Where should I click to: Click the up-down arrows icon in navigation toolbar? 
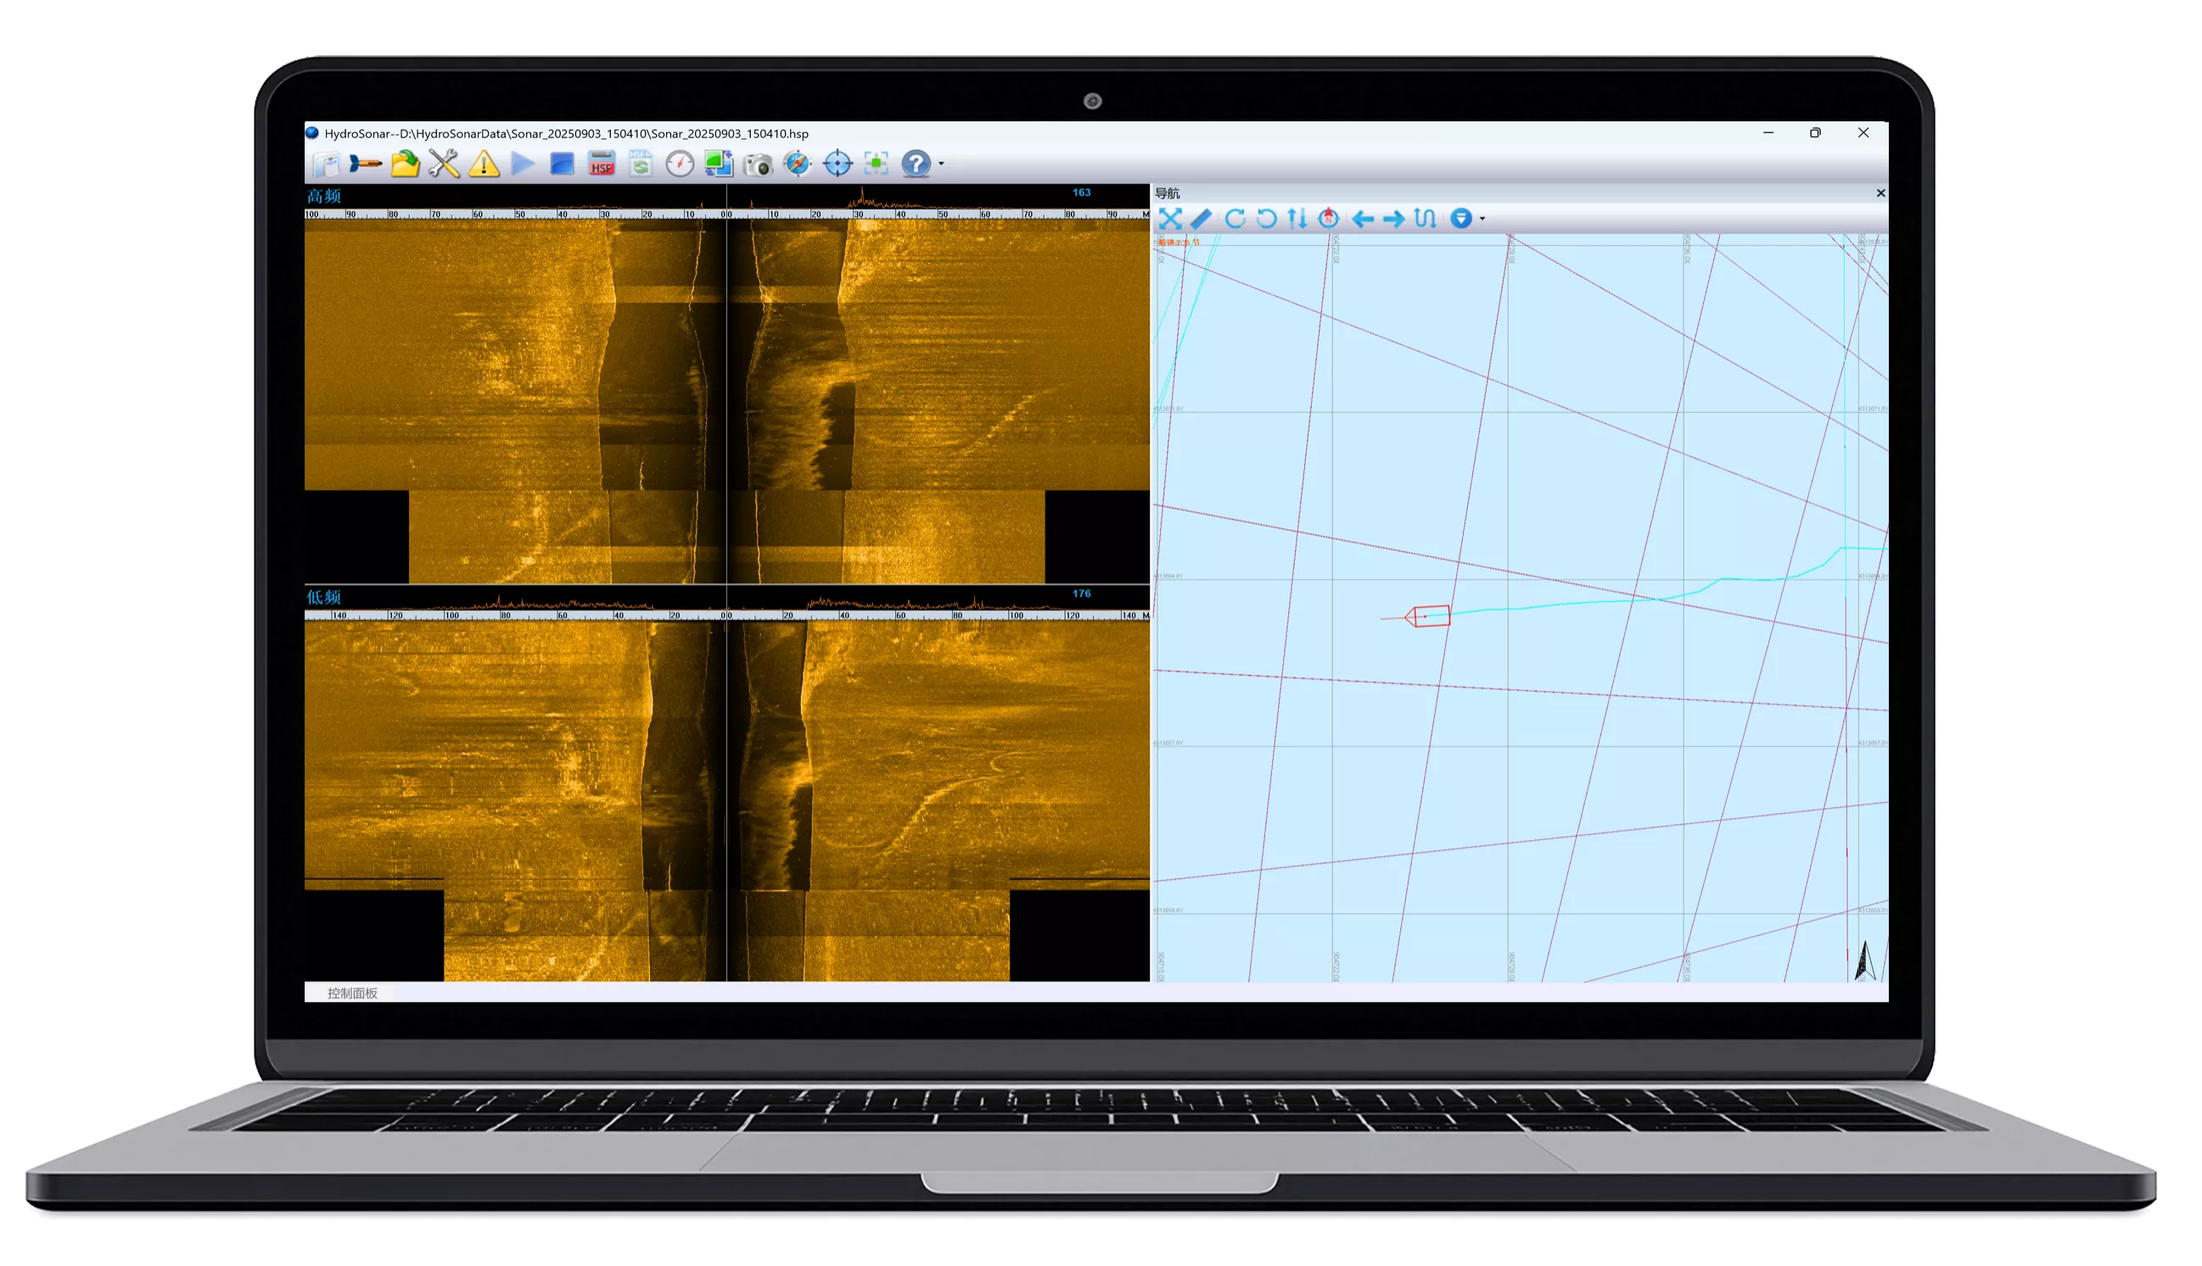click(x=1298, y=218)
